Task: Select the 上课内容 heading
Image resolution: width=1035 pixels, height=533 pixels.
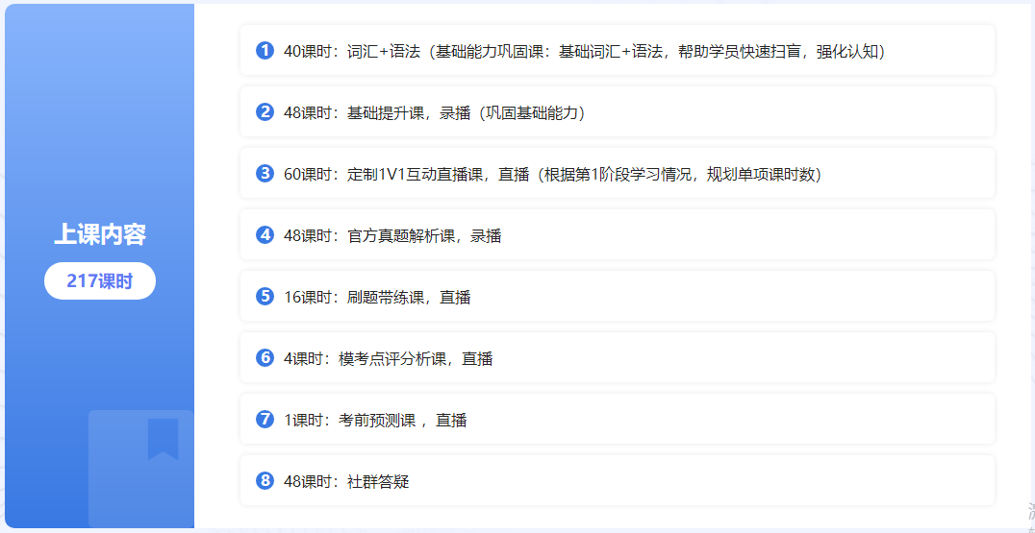Action: pyautogui.click(x=100, y=234)
